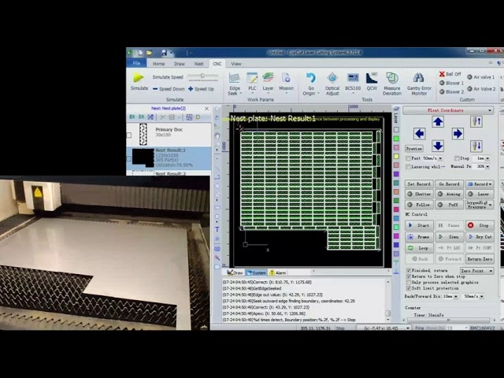Image resolution: width=504 pixels, height=378 pixels.
Task: Open the QCW tool
Action: tap(372, 82)
